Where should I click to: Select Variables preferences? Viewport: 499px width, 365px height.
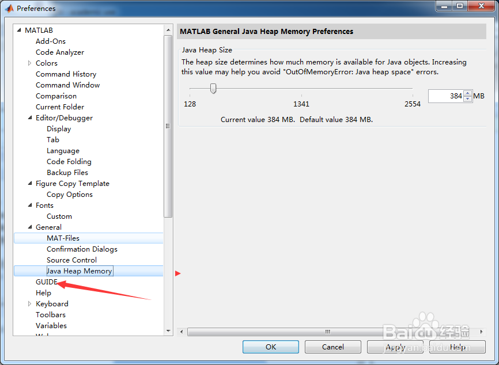(x=51, y=326)
